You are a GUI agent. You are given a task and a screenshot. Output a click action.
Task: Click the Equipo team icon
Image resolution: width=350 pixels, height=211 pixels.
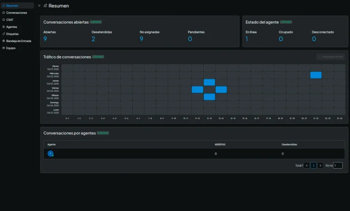[x=4, y=48]
